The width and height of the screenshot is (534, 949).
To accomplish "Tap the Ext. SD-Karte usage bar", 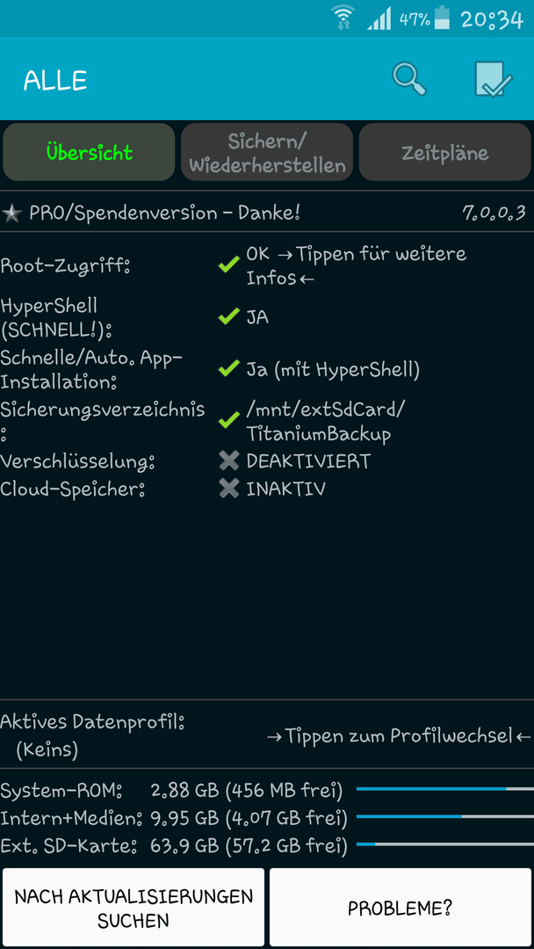I will pos(444,844).
